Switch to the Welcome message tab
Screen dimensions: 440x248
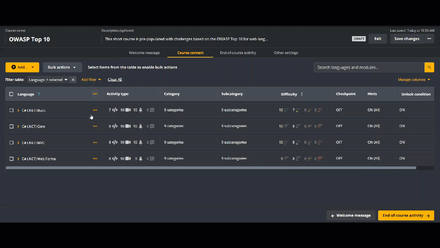point(144,53)
